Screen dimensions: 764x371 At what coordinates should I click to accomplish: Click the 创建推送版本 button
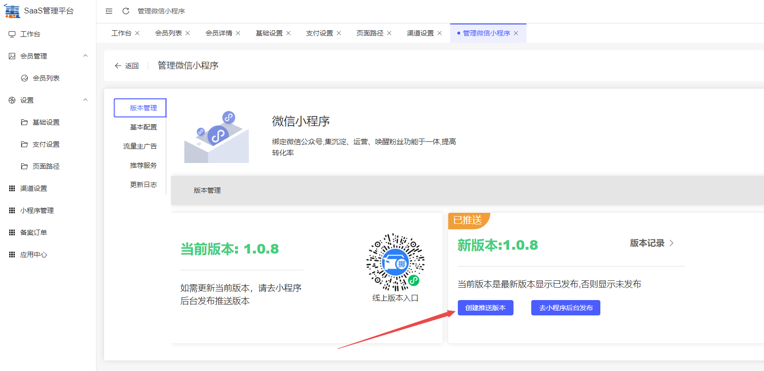coord(486,308)
